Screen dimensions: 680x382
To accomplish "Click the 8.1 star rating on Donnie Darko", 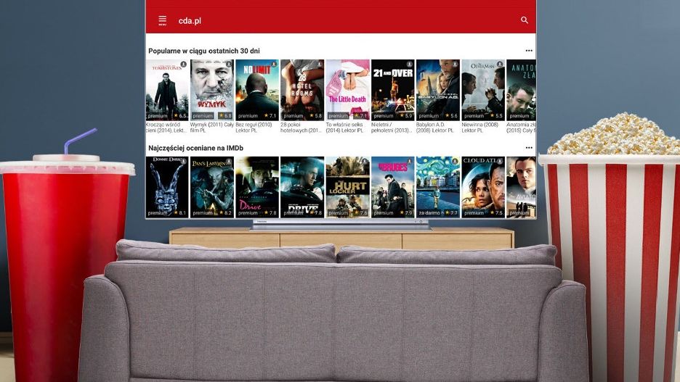I will pyautogui.click(x=180, y=213).
